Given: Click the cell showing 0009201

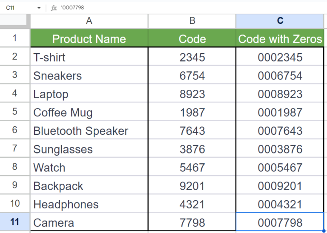Looking at the screenshot, I should 280,186.
